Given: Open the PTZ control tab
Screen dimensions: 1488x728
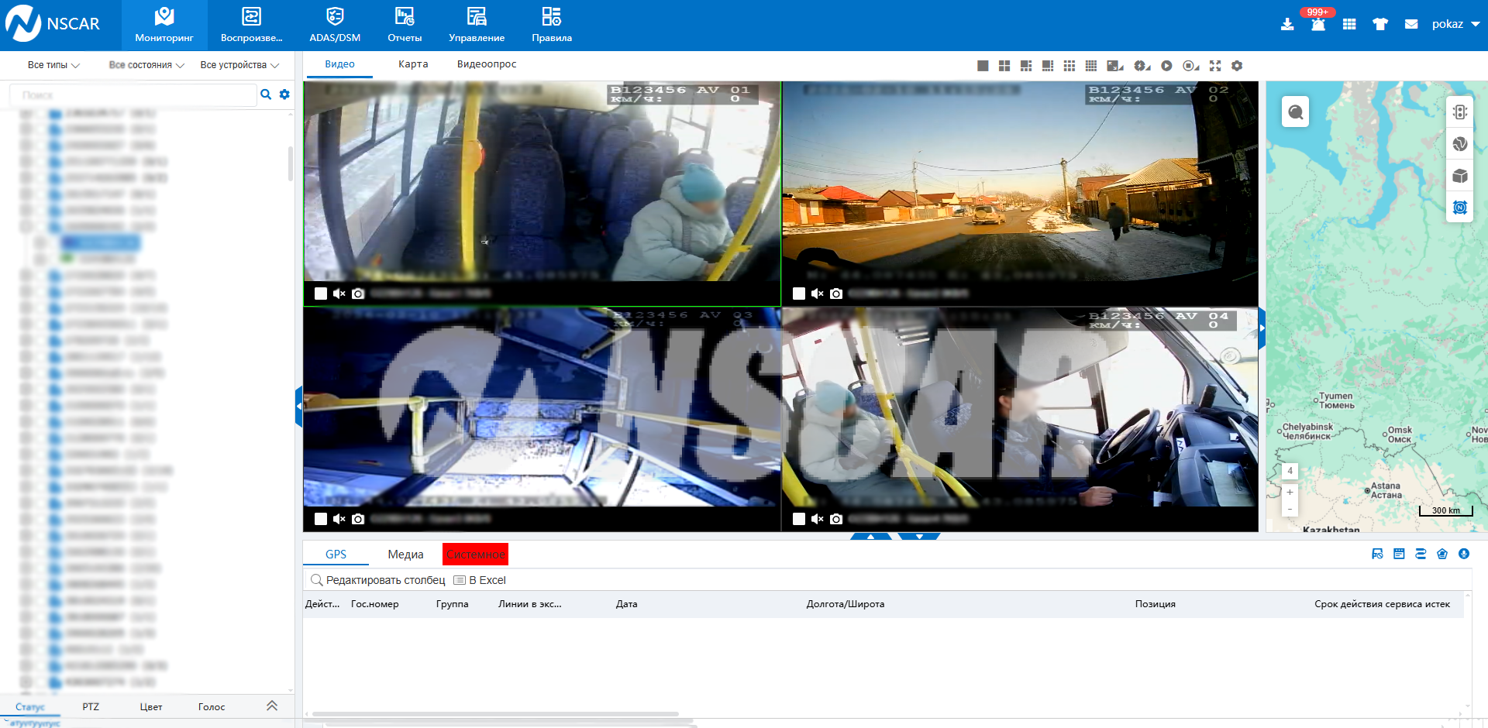Looking at the screenshot, I should point(91,707).
